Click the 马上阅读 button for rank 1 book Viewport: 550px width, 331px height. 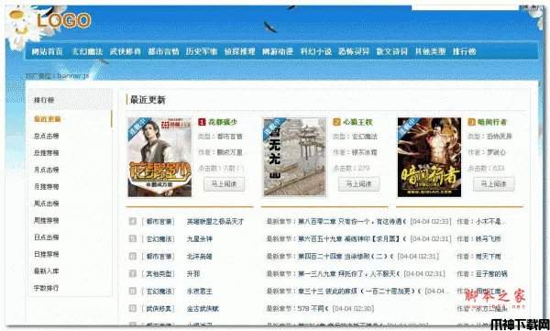[225, 184]
